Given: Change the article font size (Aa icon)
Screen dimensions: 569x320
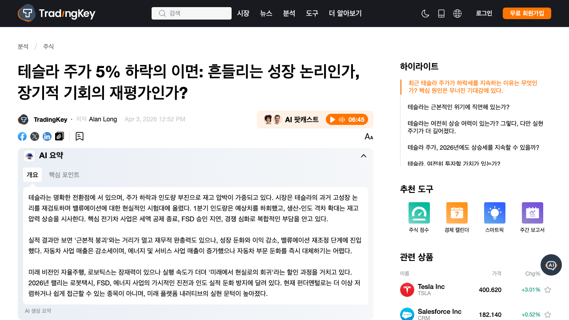Looking at the screenshot, I should 369,136.
